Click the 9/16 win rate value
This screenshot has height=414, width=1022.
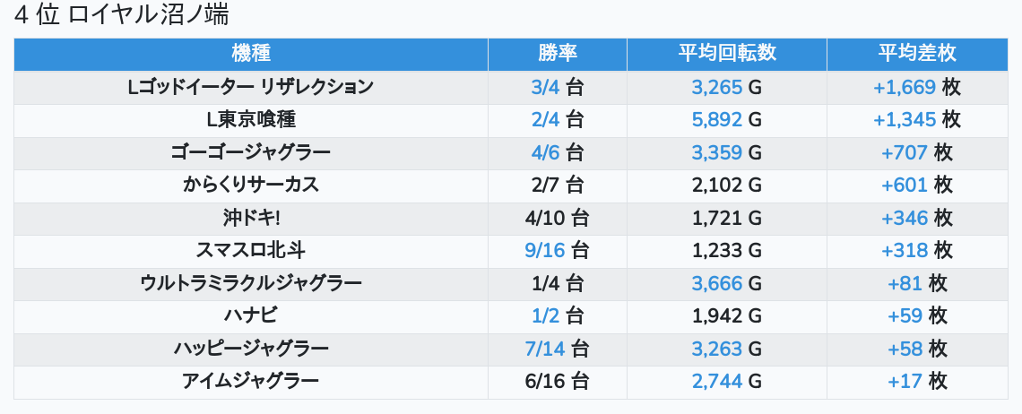(545, 250)
